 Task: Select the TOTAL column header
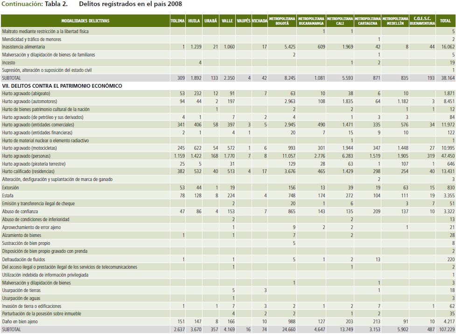(445, 21)
